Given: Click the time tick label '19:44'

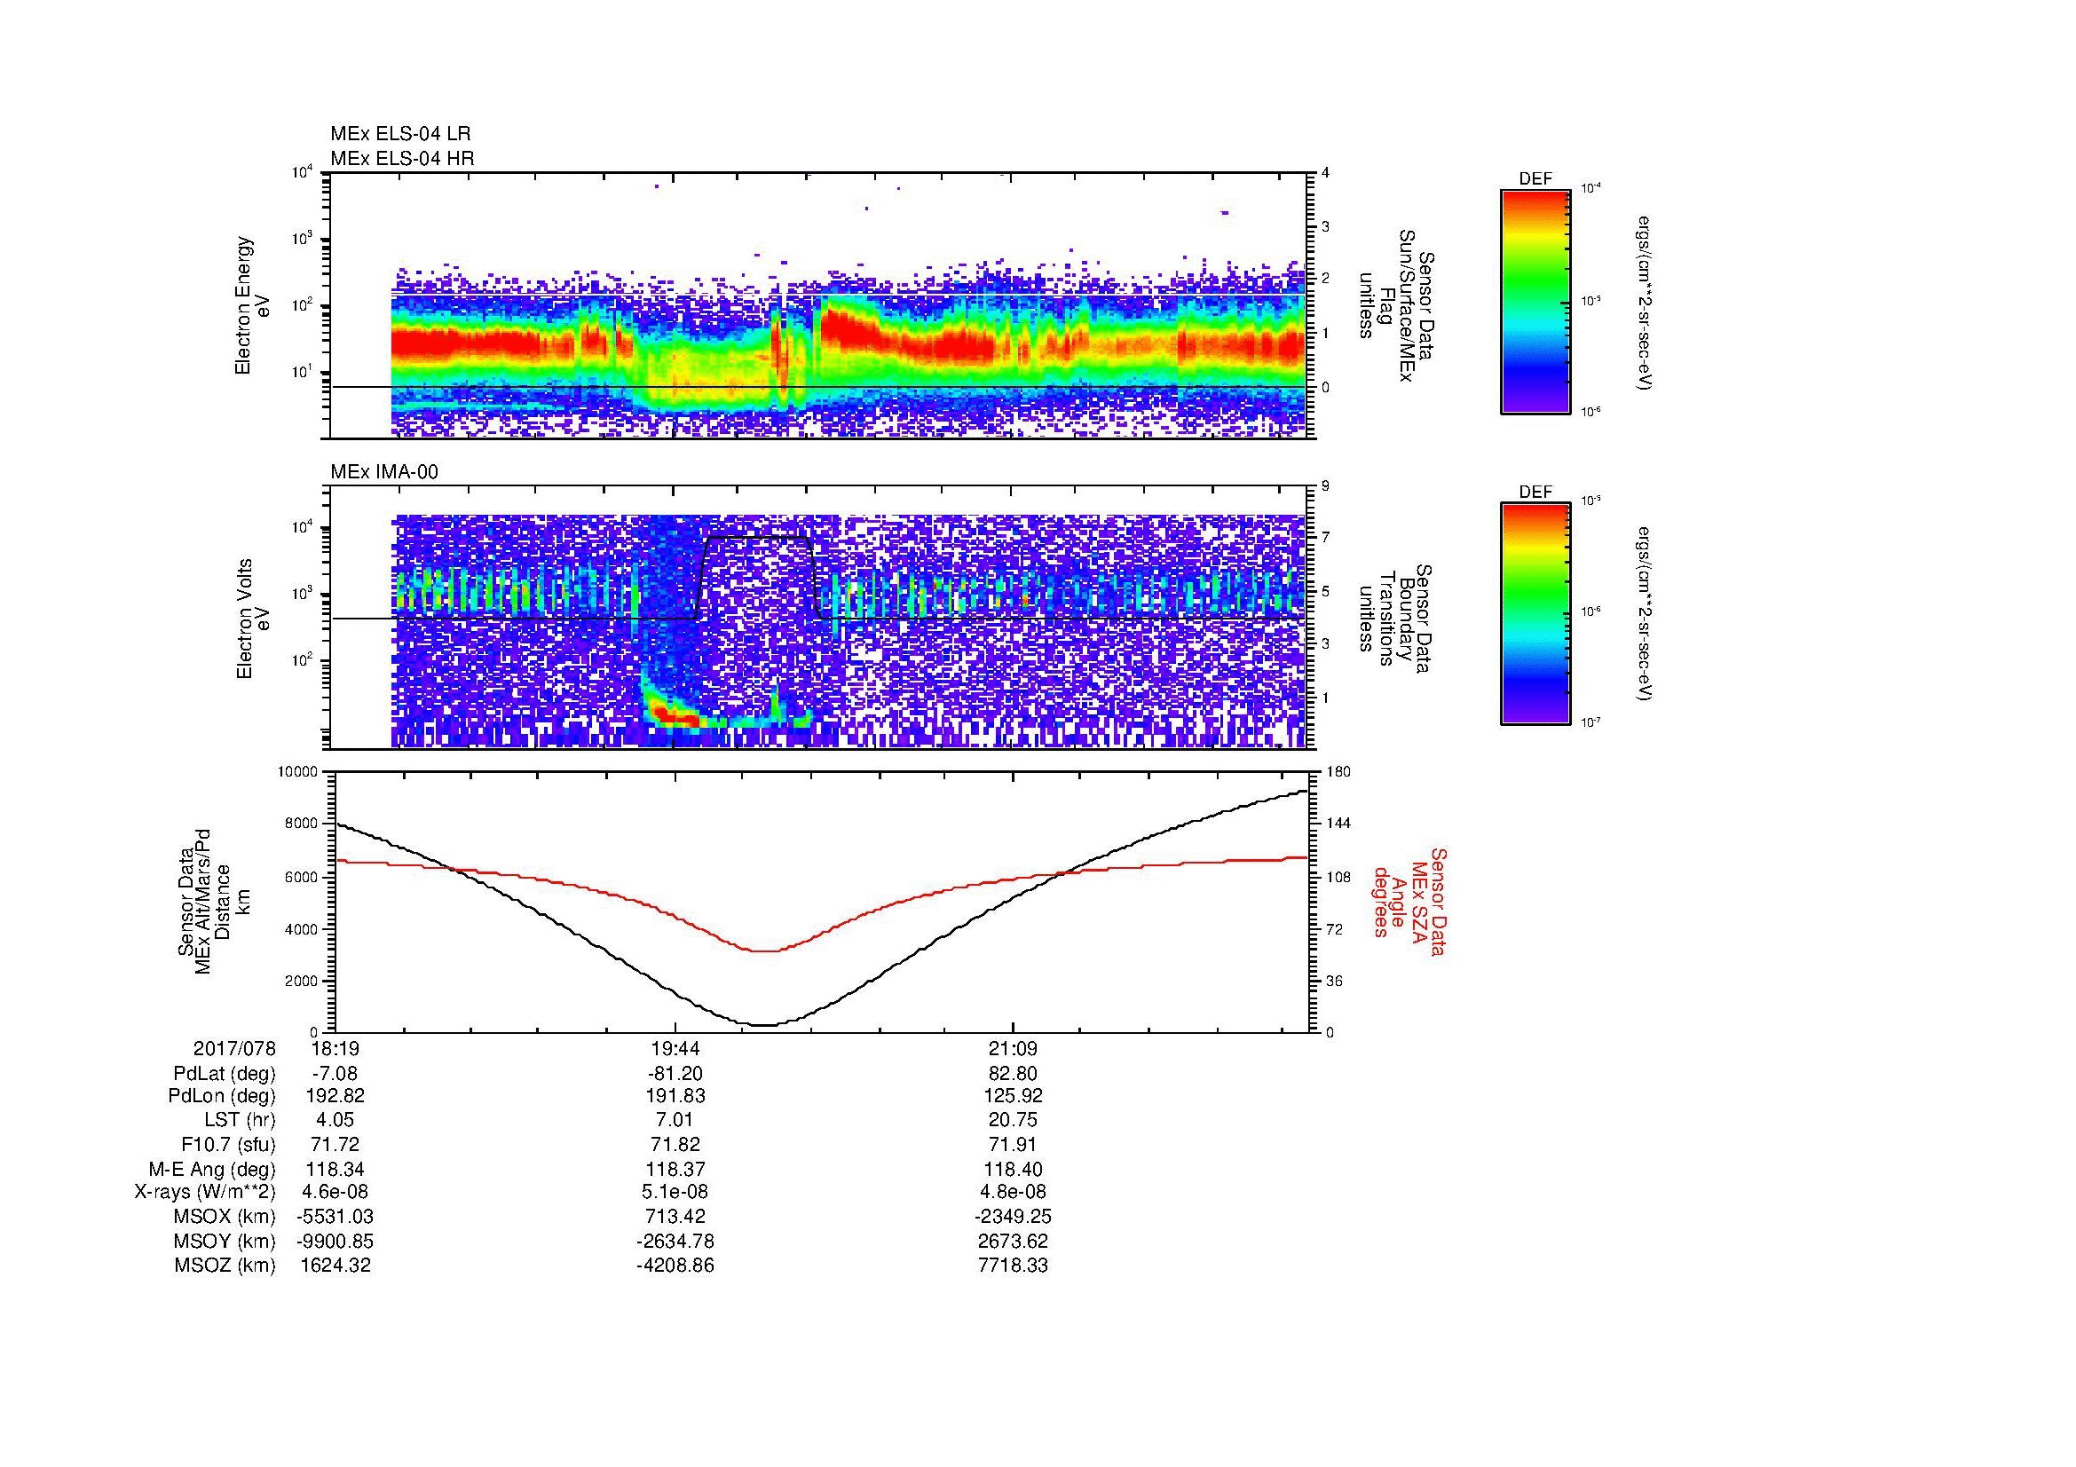Looking at the screenshot, I should 675,1049.
